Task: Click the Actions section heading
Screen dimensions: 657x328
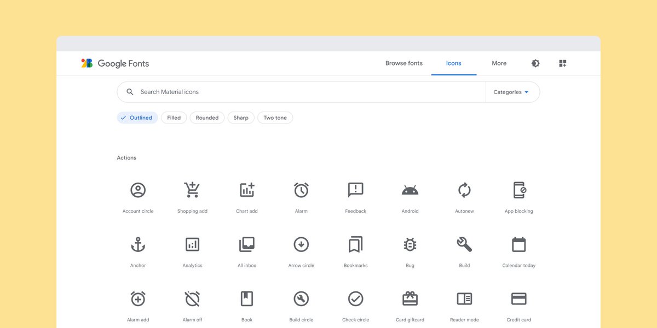Action: 126,158
